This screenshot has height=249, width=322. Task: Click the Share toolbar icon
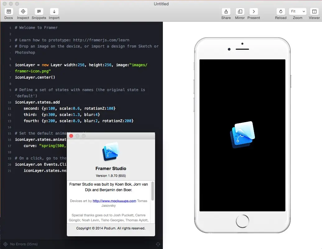(226, 12)
